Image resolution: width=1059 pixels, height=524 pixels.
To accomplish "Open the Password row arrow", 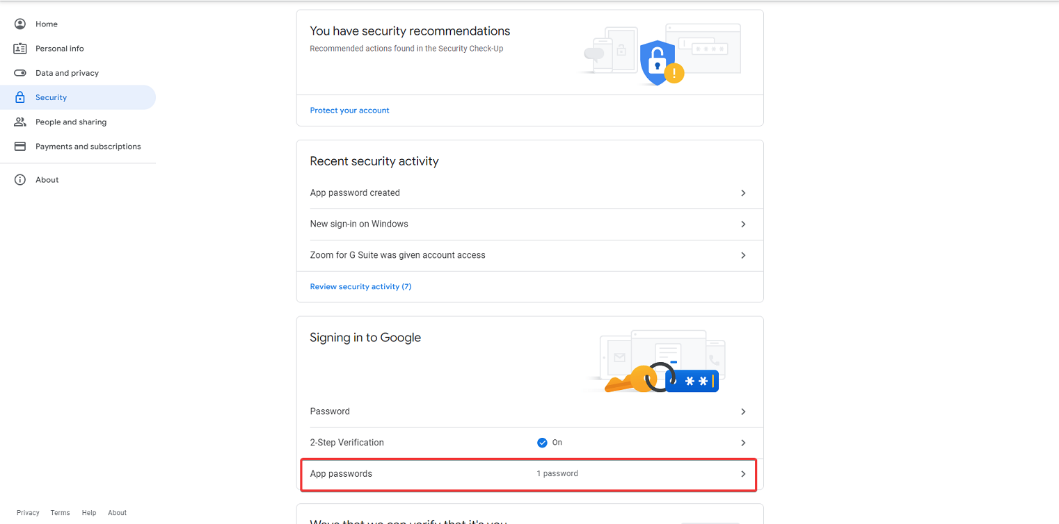I will [743, 411].
